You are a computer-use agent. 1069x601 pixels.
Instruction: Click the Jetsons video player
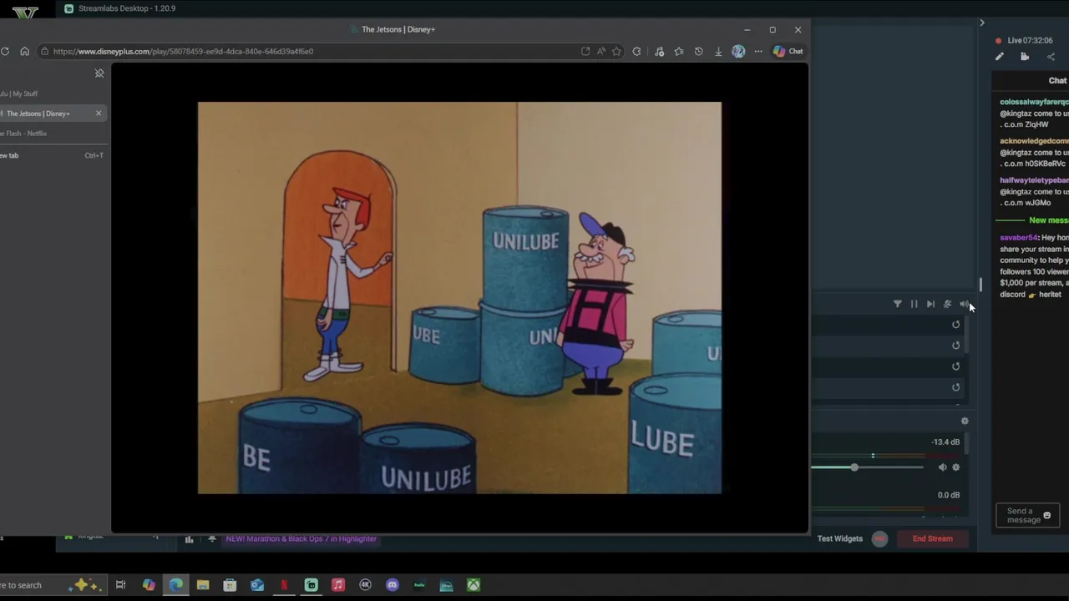pos(459,298)
